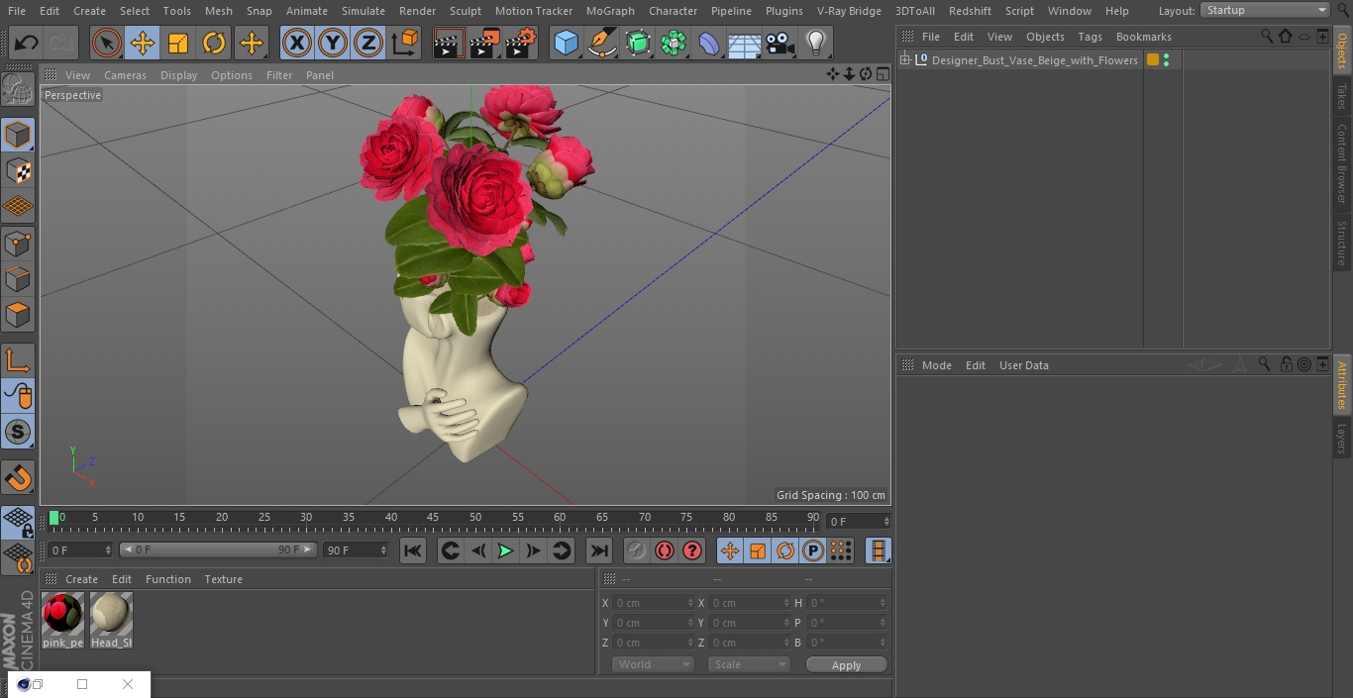Viewport: 1353px width, 698px height.
Task: Click stepper on start frame 0 F field
Action: 107,549
